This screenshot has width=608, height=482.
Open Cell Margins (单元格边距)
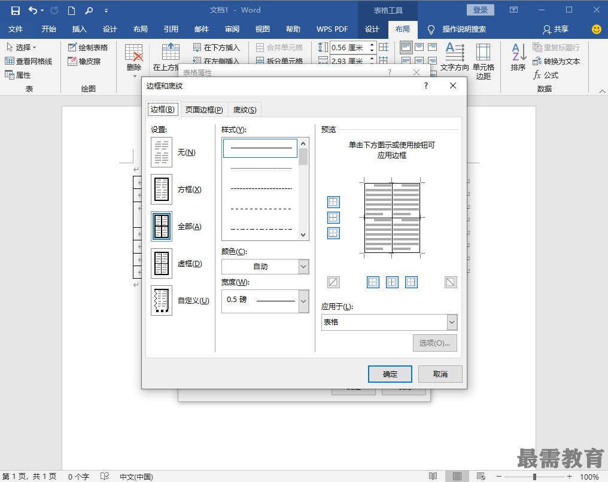click(x=483, y=61)
